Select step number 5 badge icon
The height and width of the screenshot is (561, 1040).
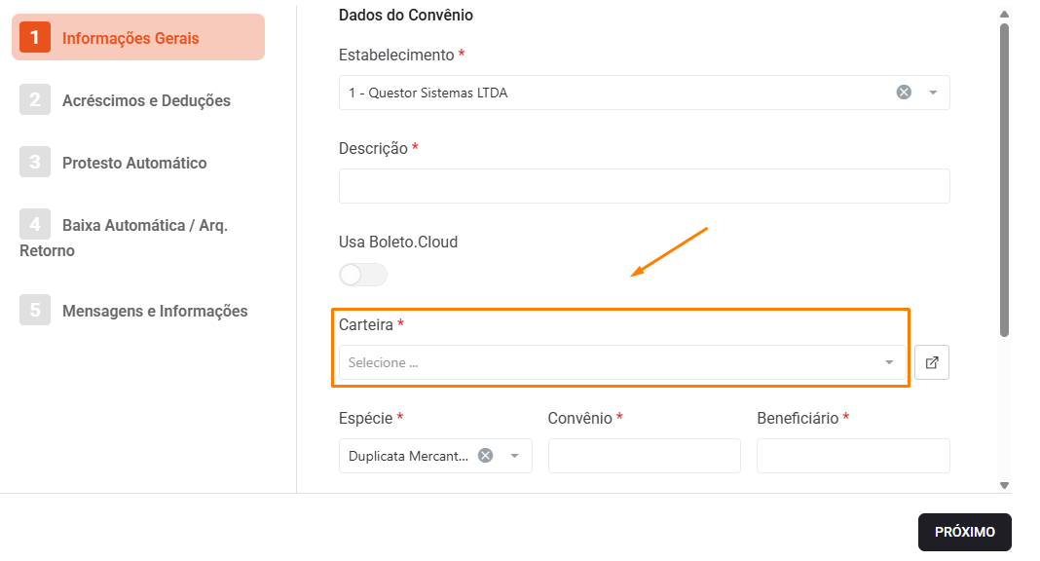(35, 310)
